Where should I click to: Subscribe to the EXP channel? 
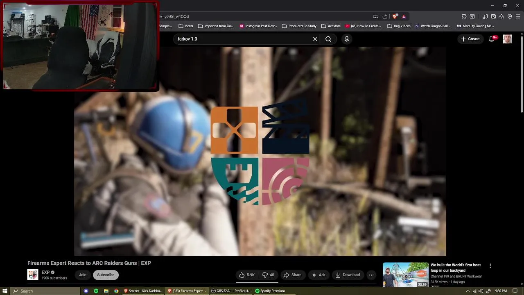click(x=106, y=275)
